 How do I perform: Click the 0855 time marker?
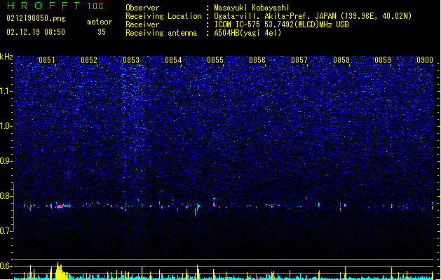215,60
